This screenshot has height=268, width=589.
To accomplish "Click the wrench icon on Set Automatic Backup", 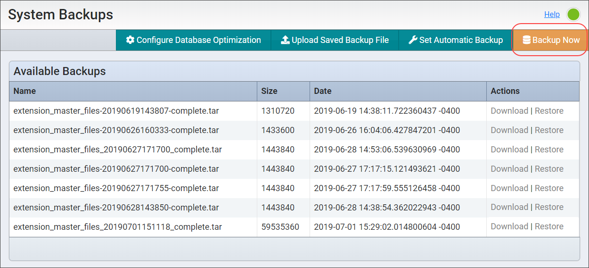I will (x=413, y=40).
